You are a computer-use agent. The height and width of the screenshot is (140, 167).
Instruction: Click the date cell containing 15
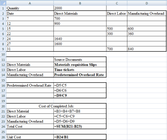30,29
